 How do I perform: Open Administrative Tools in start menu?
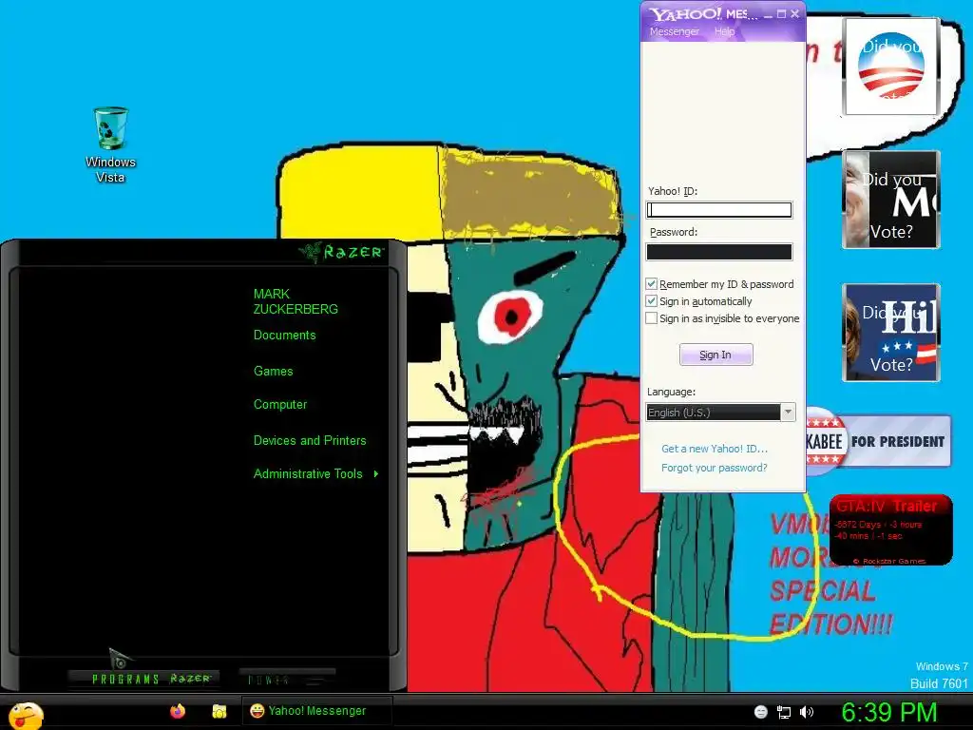point(308,473)
